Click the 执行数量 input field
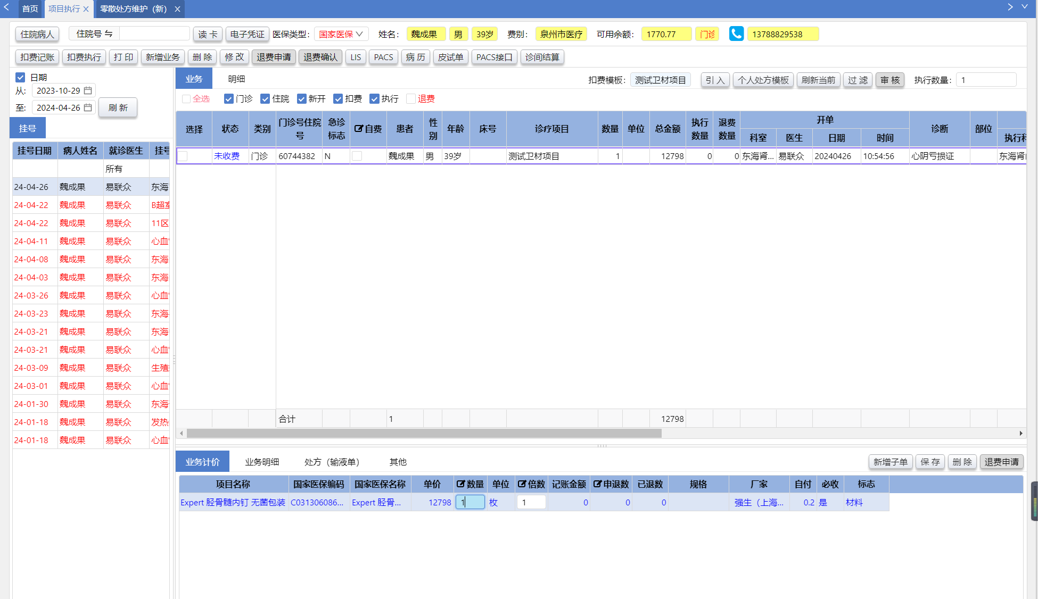 tap(986, 80)
